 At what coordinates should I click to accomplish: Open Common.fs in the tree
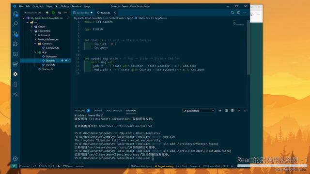click(x=52, y=48)
